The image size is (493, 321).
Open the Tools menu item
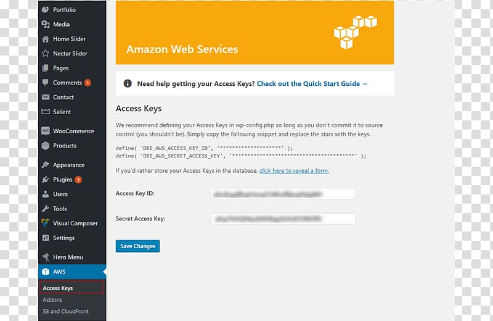pos(60,209)
